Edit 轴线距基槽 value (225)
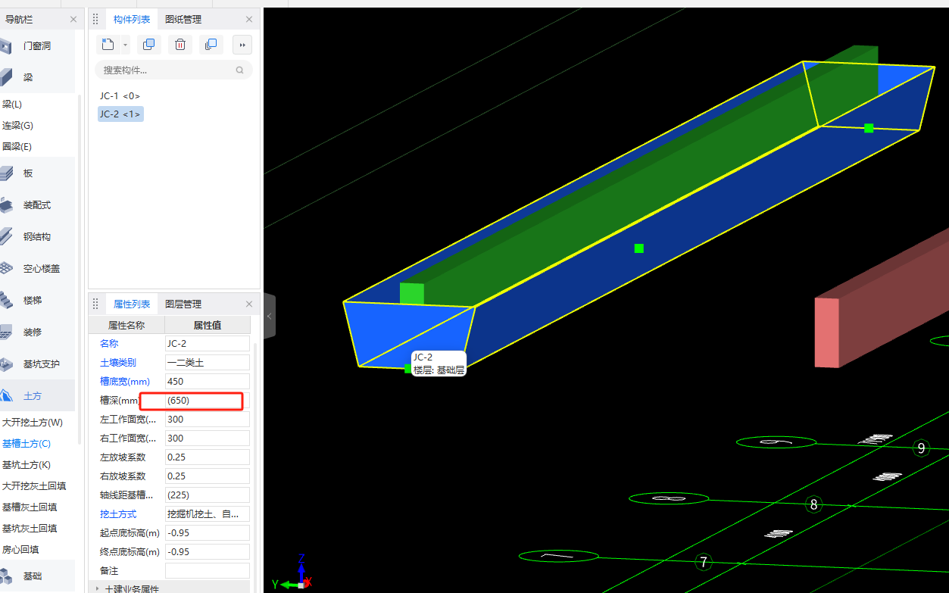The height and width of the screenshot is (593, 949). tap(208, 495)
